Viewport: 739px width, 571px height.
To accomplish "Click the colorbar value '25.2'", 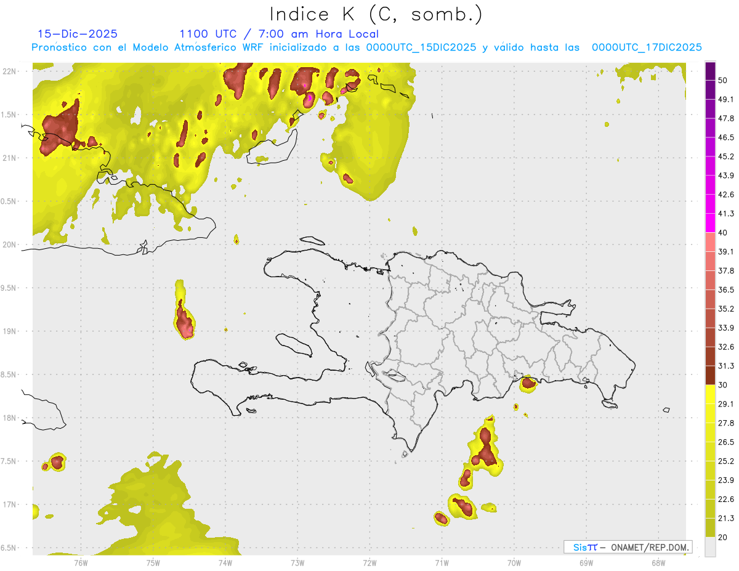I will pos(725,461).
